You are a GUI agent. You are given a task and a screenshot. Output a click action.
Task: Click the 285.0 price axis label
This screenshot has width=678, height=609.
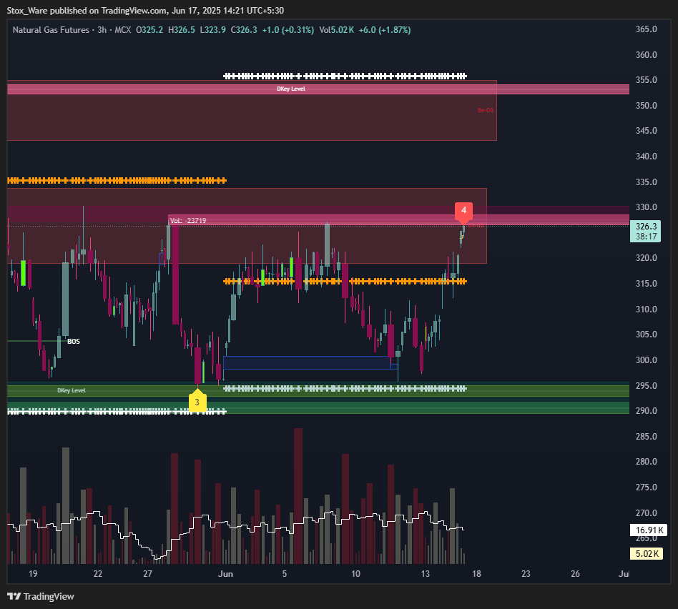coord(646,437)
